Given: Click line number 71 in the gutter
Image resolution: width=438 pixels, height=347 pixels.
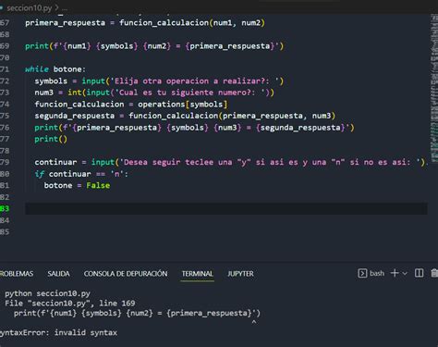Looking at the screenshot, I should pos(5,69).
